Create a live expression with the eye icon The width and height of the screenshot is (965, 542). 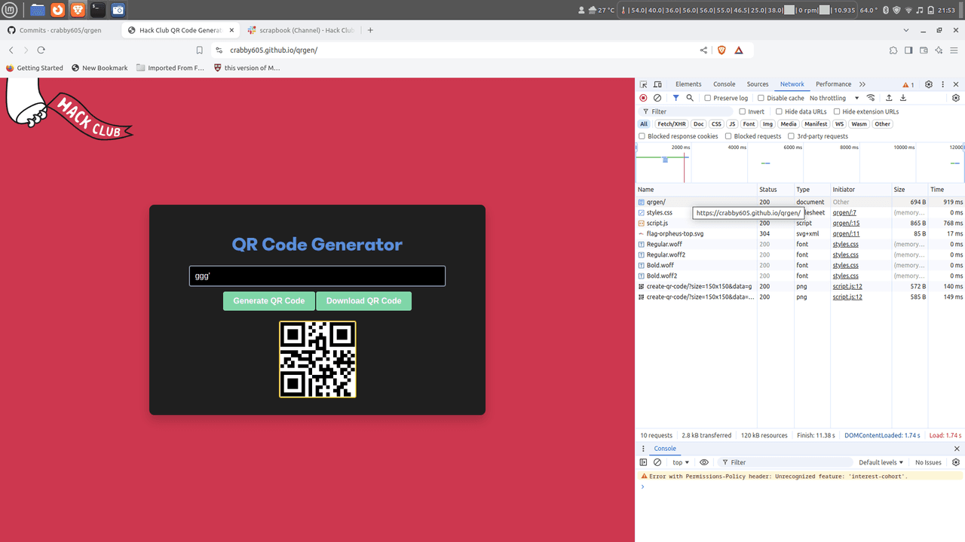point(704,462)
